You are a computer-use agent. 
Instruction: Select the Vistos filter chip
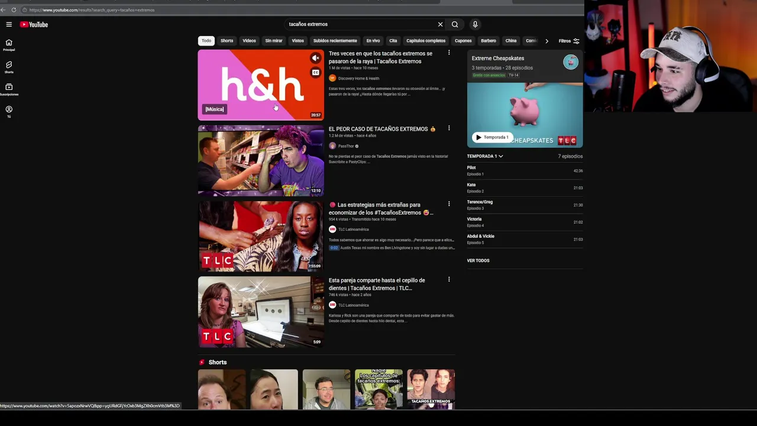(x=297, y=41)
